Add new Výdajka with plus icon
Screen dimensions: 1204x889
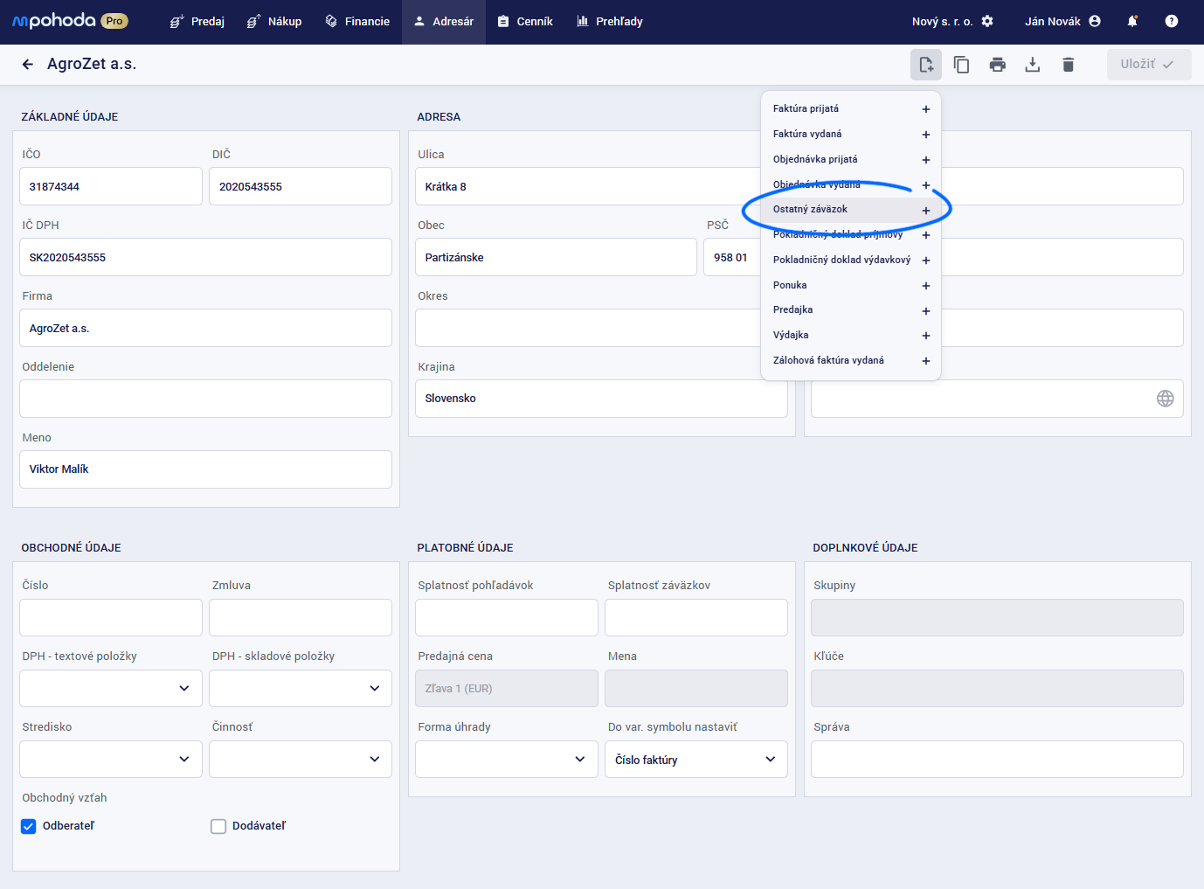coord(926,336)
